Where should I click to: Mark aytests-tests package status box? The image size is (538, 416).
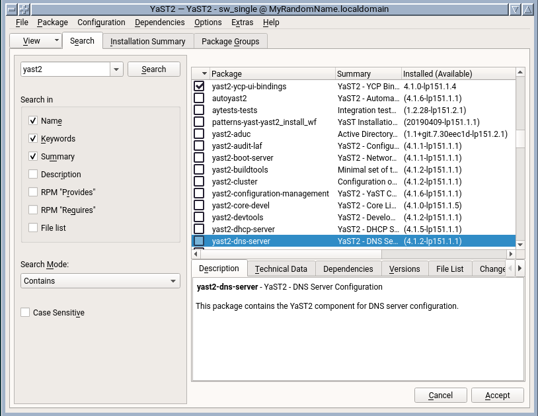[x=199, y=110]
